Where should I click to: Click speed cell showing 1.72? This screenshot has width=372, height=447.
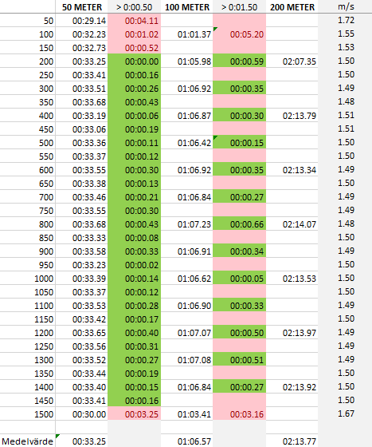click(345, 21)
